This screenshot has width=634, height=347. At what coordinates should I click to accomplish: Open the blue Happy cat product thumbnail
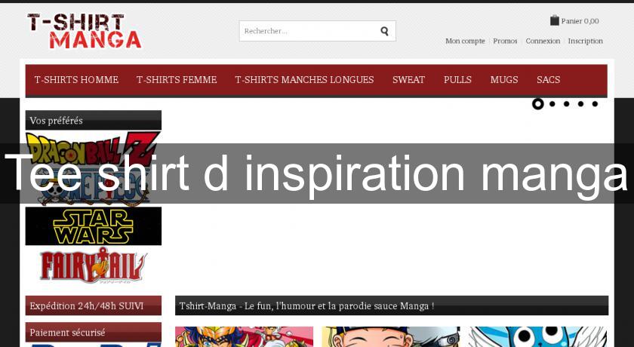[x=537, y=337]
